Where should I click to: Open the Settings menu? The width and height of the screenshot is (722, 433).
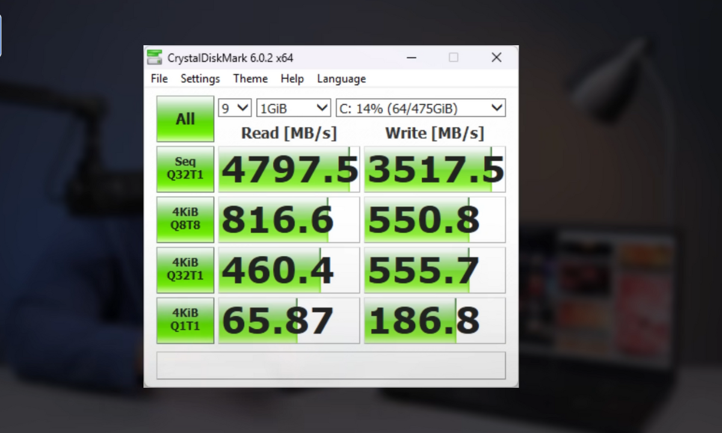pos(200,79)
